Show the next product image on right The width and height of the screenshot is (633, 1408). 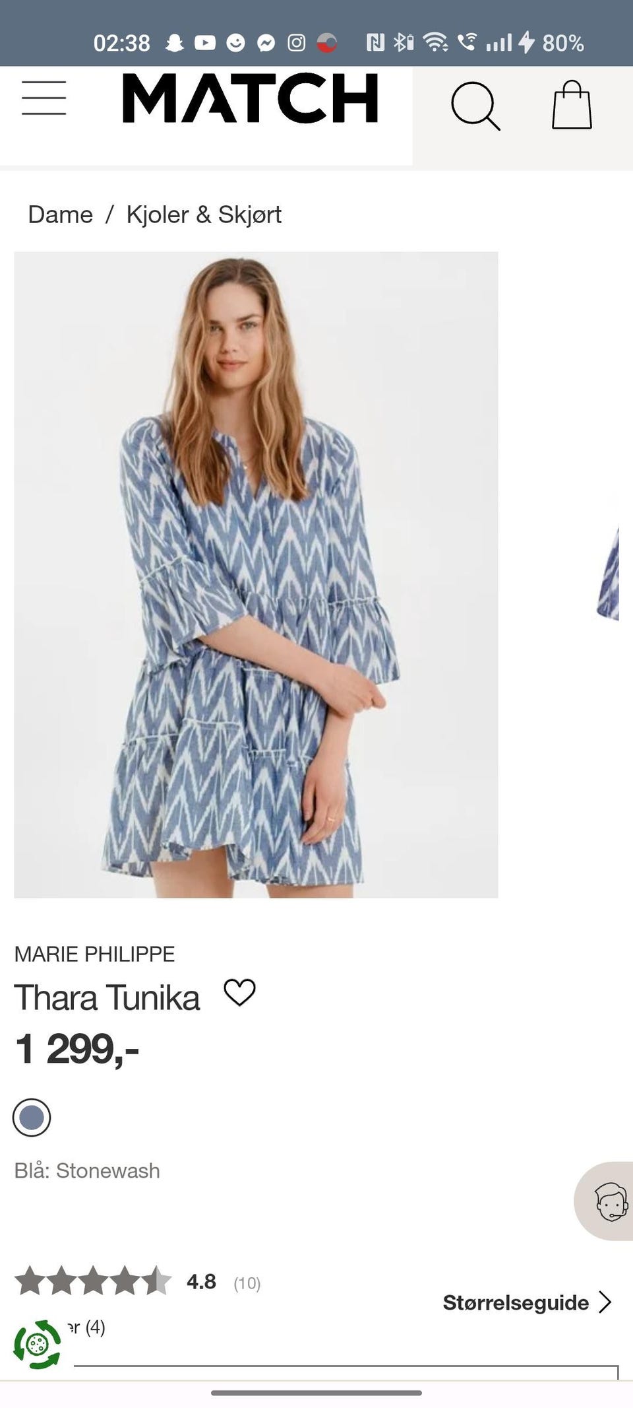[x=607, y=573]
